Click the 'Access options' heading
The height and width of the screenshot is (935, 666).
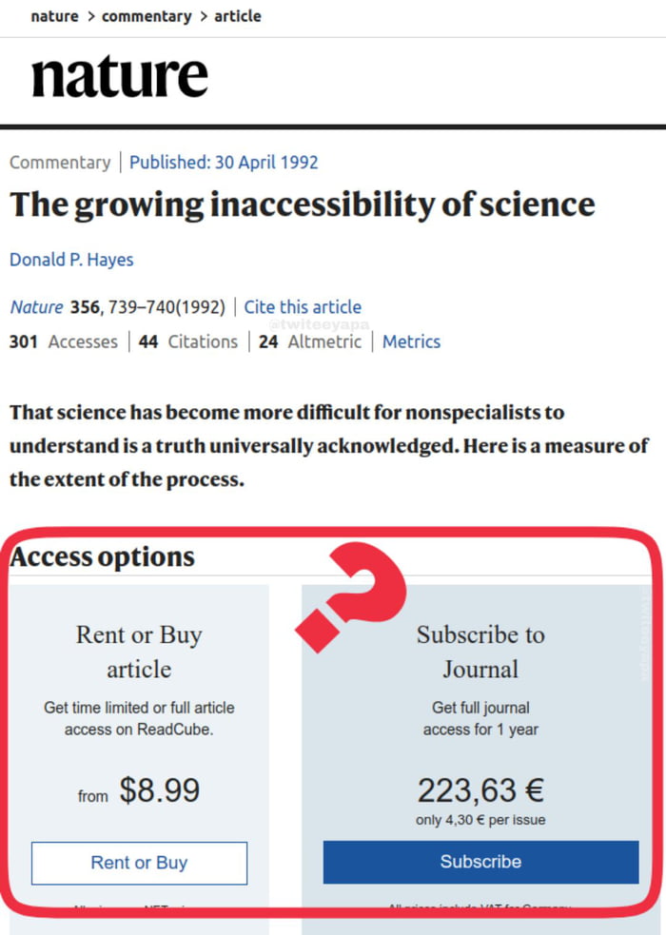(102, 556)
